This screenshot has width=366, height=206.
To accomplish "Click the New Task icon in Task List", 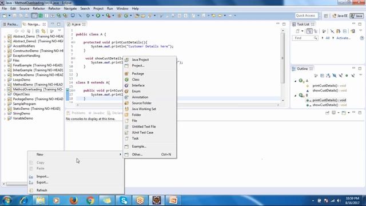I will pyautogui.click(x=297, y=31).
